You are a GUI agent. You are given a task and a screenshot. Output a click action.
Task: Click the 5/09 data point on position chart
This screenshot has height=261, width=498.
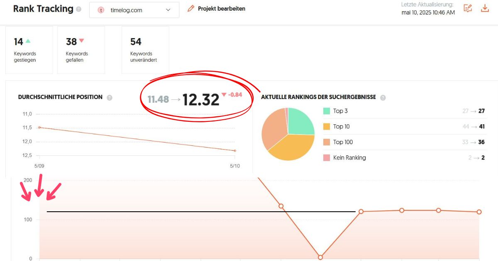click(x=39, y=127)
